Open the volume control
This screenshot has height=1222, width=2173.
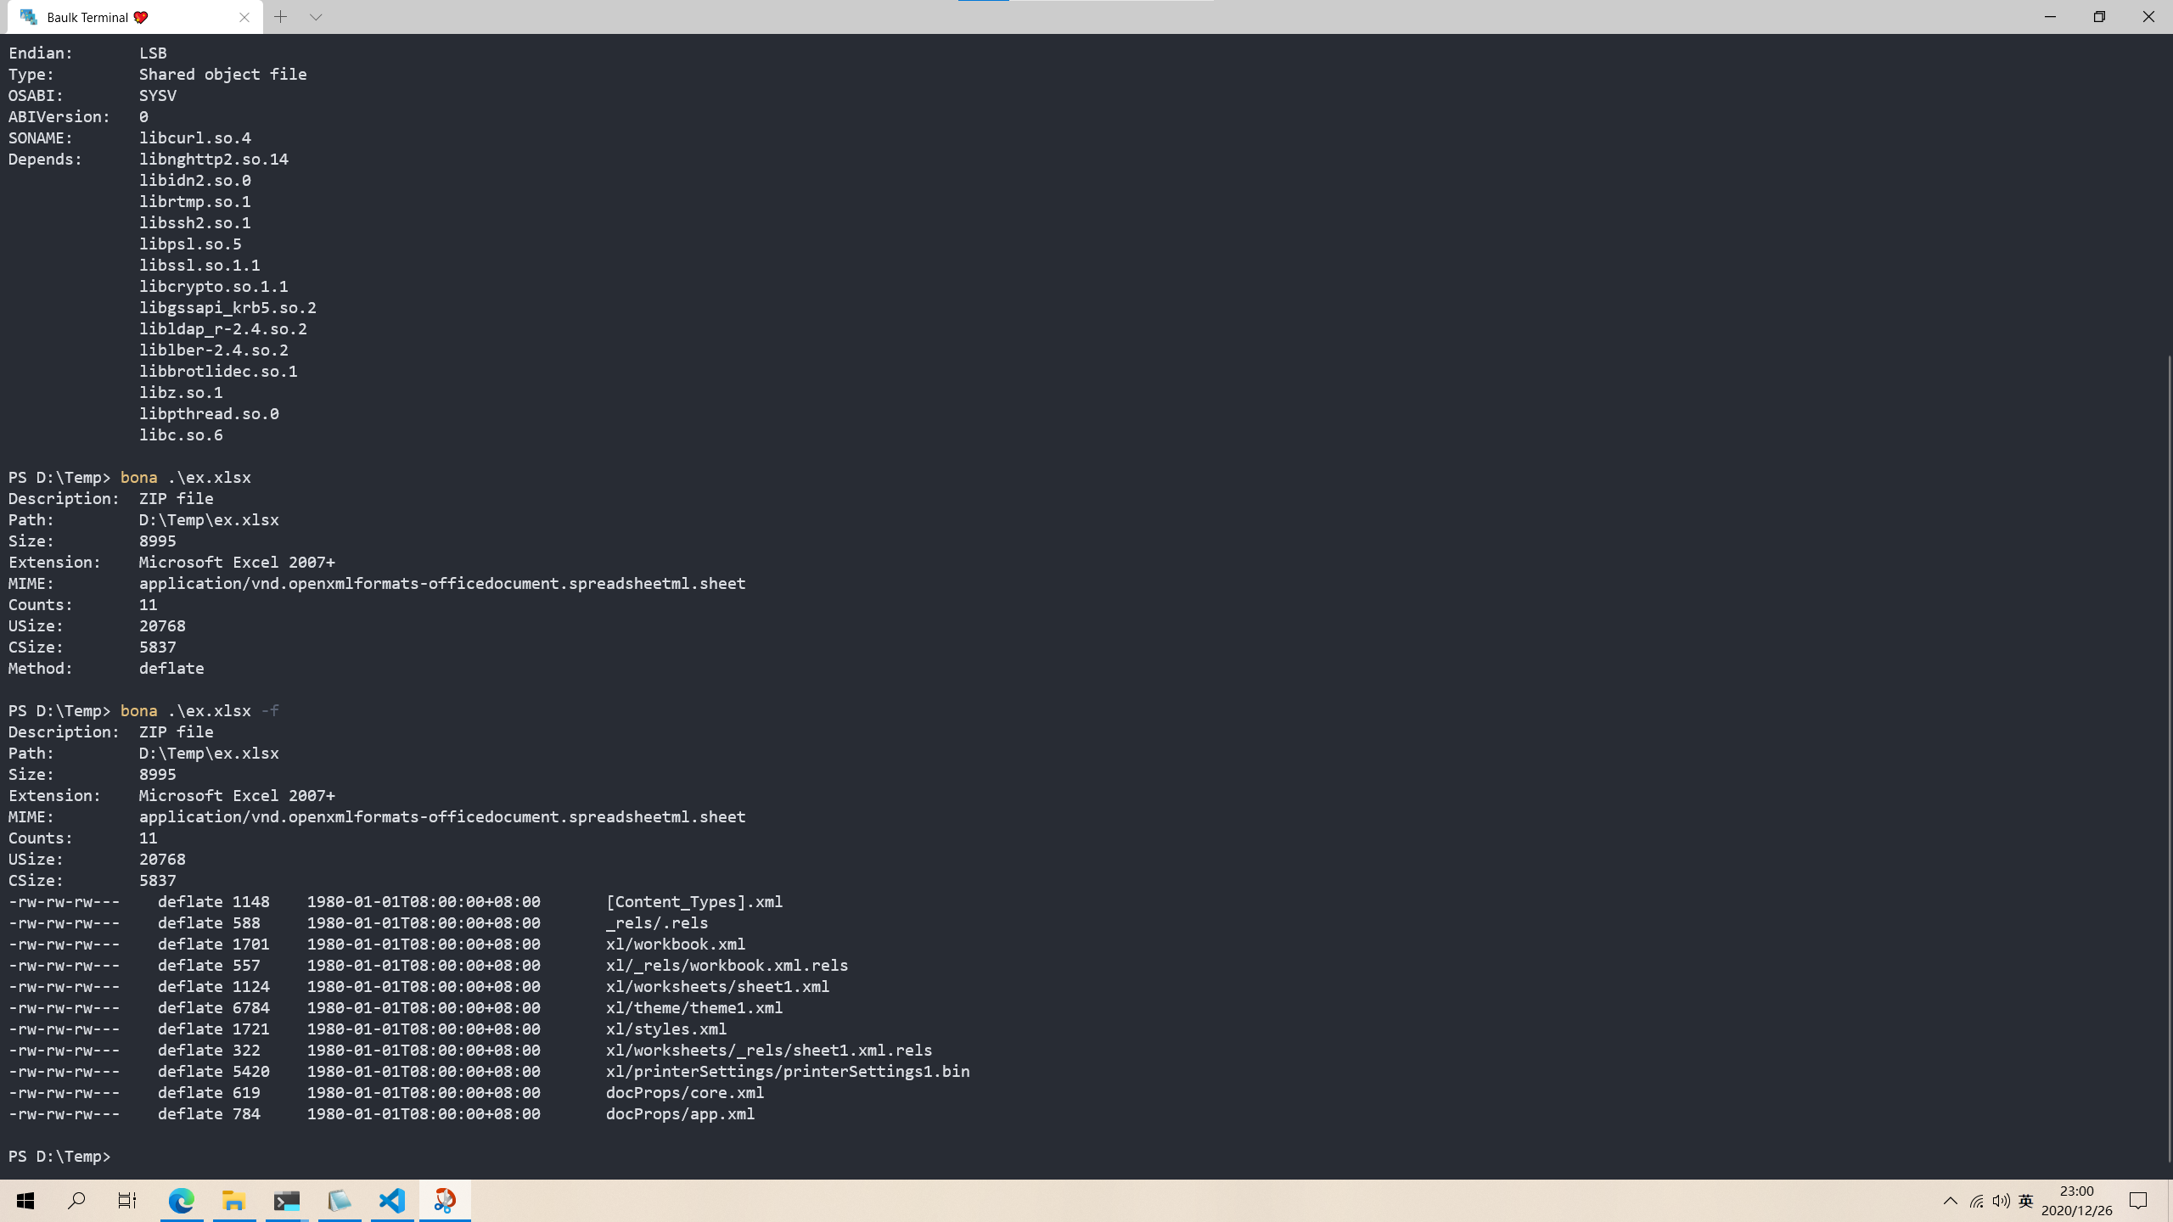(x=2002, y=1201)
